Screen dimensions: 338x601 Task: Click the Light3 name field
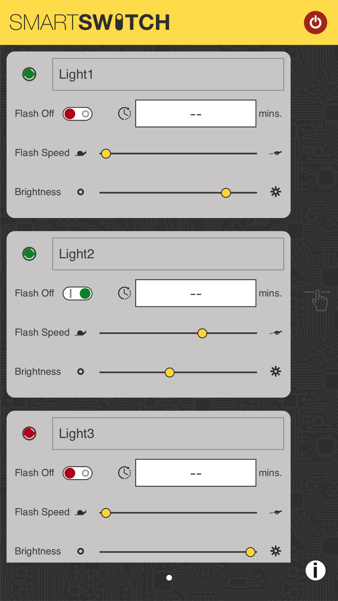coord(168,434)
